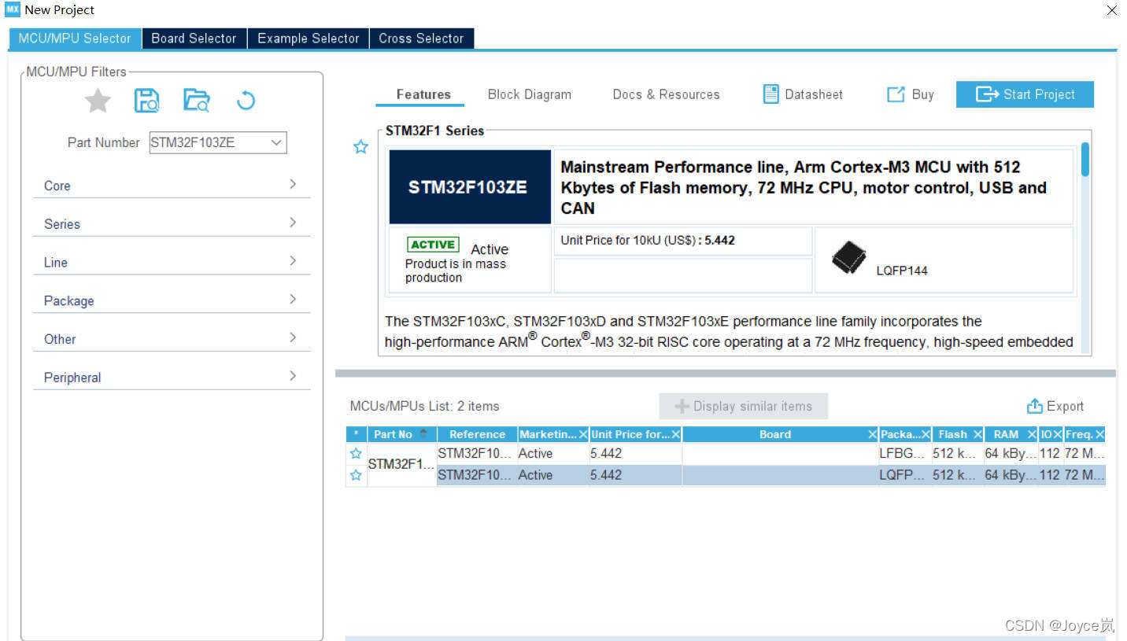The height and width of the screenshot is (641, 1127).
Task: Remove the Board column with its X
Action: click(x=872, y=434)
